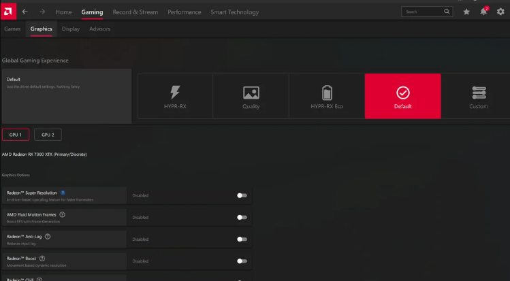Switch to the Display tab

[70, 29]
